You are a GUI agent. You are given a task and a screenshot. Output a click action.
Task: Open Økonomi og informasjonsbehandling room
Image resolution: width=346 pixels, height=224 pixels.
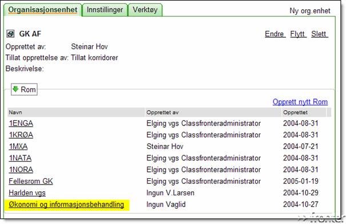click(x=66, y=205)
